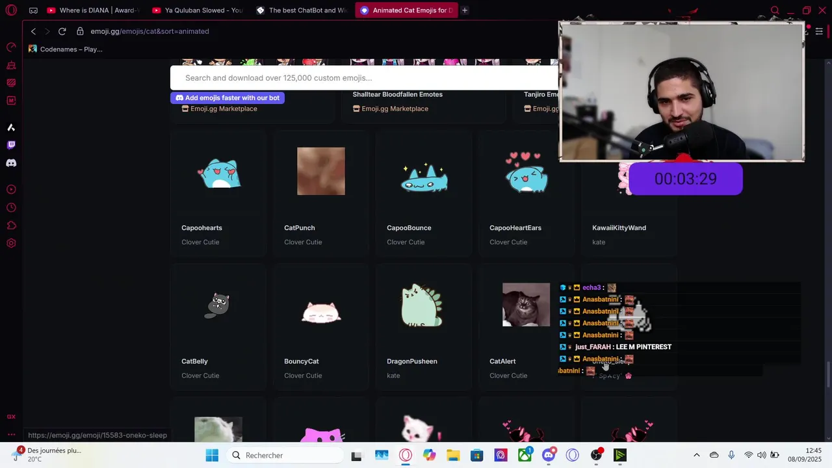Open Copilot from the taskbar
This screenshot has height=468, width=832.
coord(429,456)
